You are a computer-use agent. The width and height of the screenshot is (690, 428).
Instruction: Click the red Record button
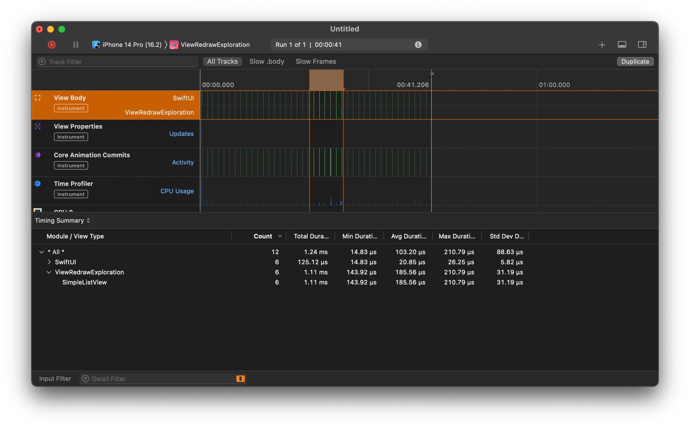(52, 45)
